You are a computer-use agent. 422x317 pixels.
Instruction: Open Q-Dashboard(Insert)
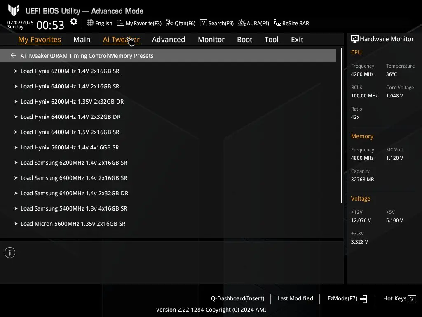(x=238, y=299)
